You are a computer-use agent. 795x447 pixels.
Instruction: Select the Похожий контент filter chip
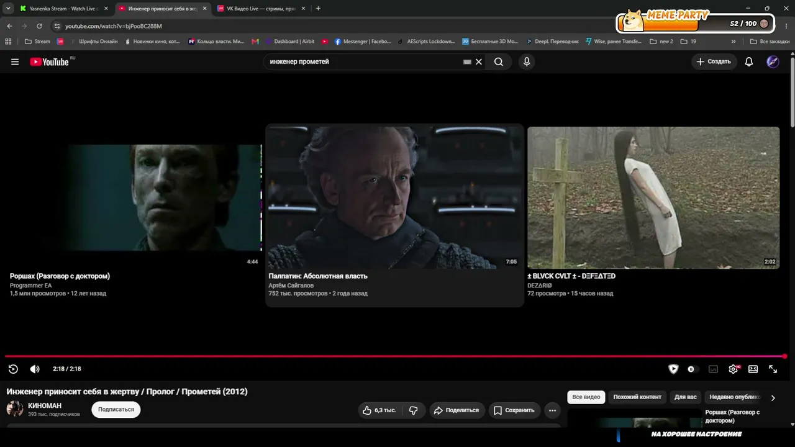pos(637,397)
